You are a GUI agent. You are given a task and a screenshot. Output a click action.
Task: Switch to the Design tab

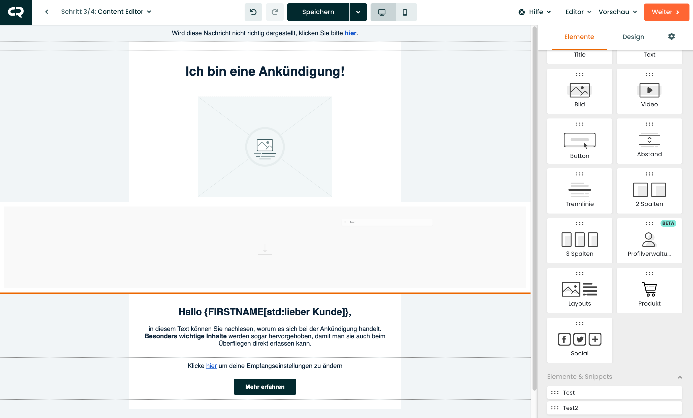click(x=633, y=37)
